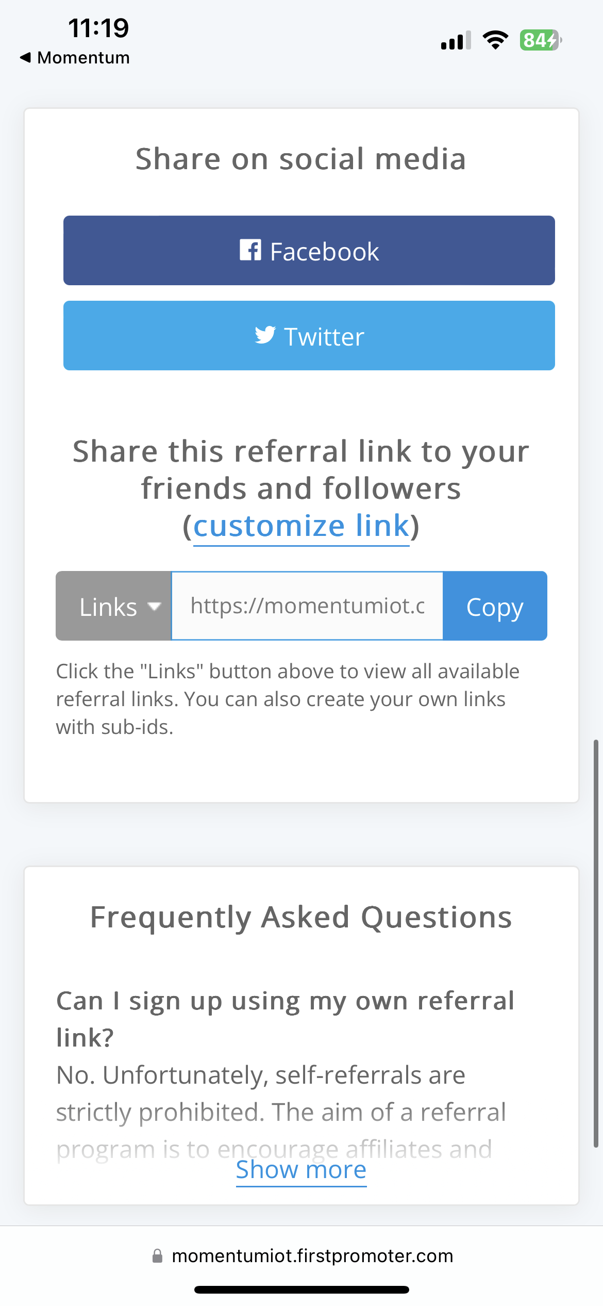Focus the referral URL input field

pyautogui.click(x=307, y=606)
